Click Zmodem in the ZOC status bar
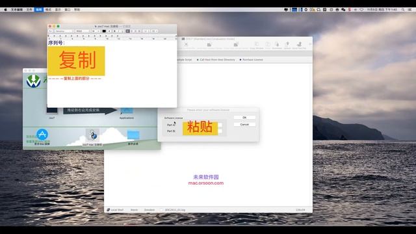Image resolution: width=416 pixels, height=234 pixels. tap(149, 210)
